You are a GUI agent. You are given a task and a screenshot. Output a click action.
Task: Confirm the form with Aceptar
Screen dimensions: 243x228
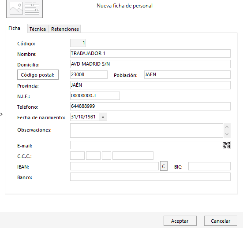[180, 221]
